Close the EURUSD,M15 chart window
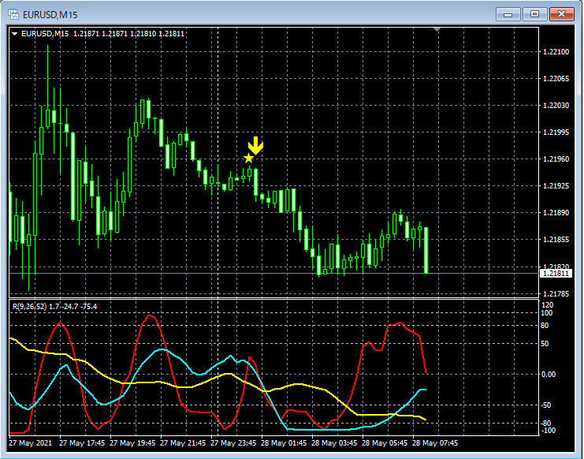This screenshot has width=584, height=459. click(562, 14)
